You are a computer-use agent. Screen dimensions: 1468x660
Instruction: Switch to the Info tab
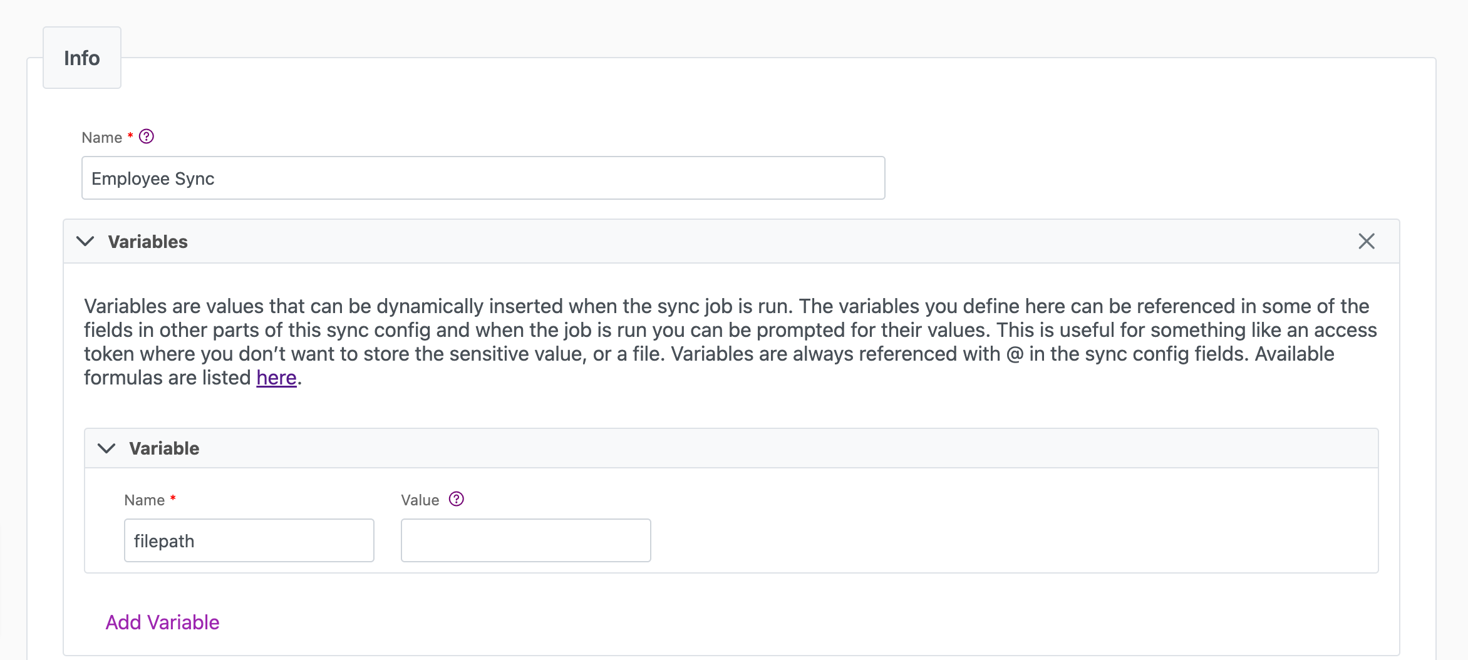(x=82, y=58)
